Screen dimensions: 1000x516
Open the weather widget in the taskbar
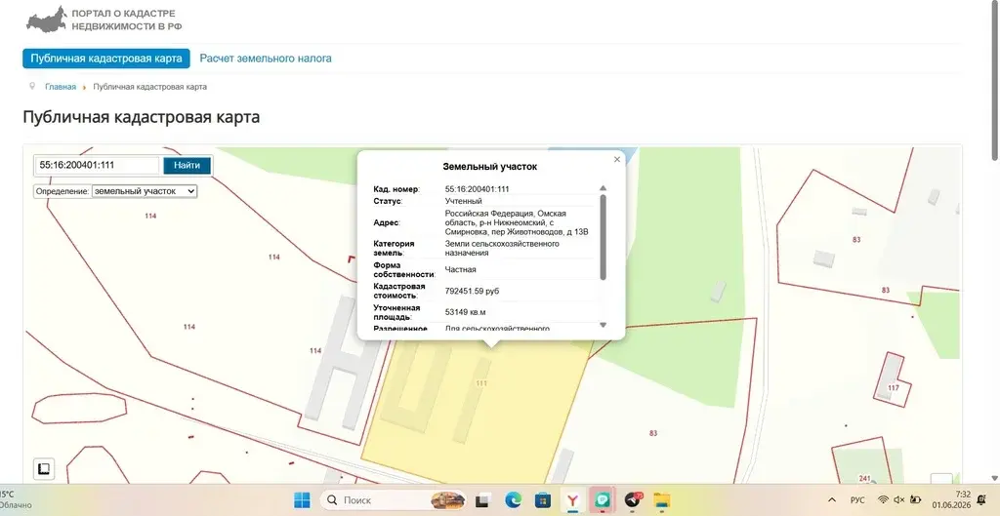16,500
